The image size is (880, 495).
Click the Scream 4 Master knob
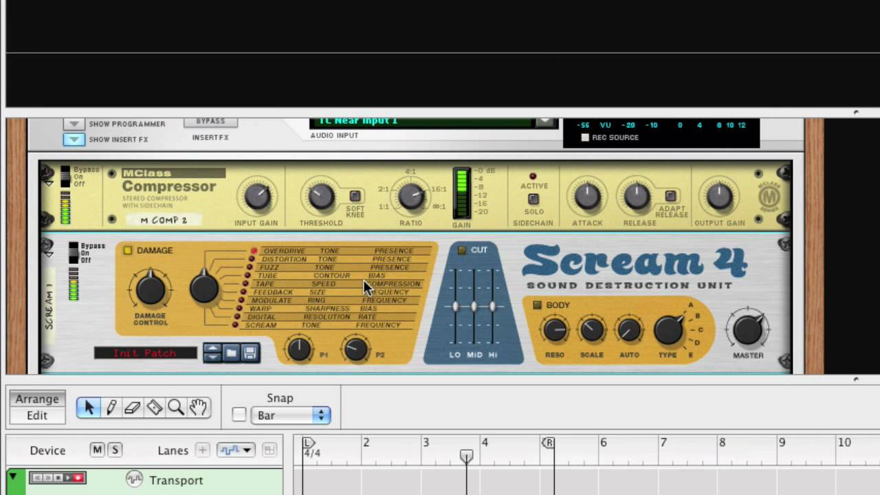pyautogui.click(x=748, y=330)
